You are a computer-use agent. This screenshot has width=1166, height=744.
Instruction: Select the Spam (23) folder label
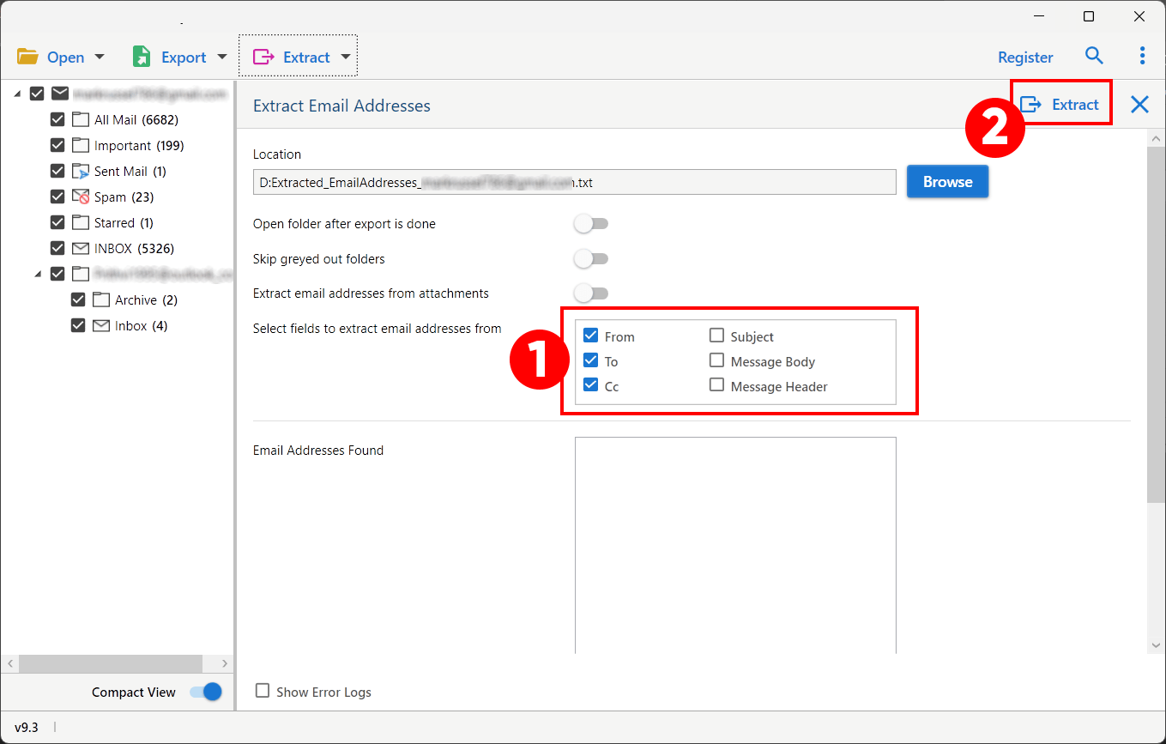click(124, 197)
